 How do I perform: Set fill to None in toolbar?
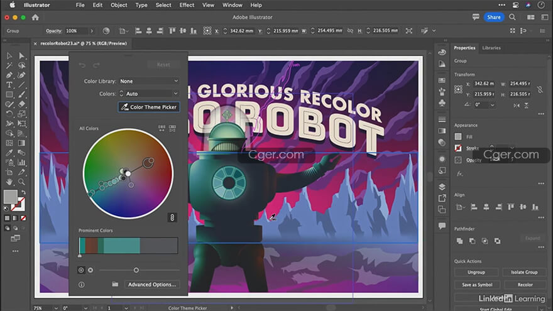tap(23, 218)
